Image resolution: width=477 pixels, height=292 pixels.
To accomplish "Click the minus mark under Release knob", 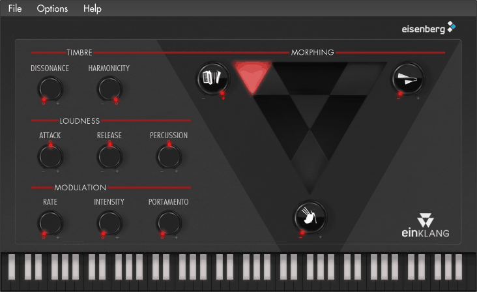I will (x=102, y=171).
